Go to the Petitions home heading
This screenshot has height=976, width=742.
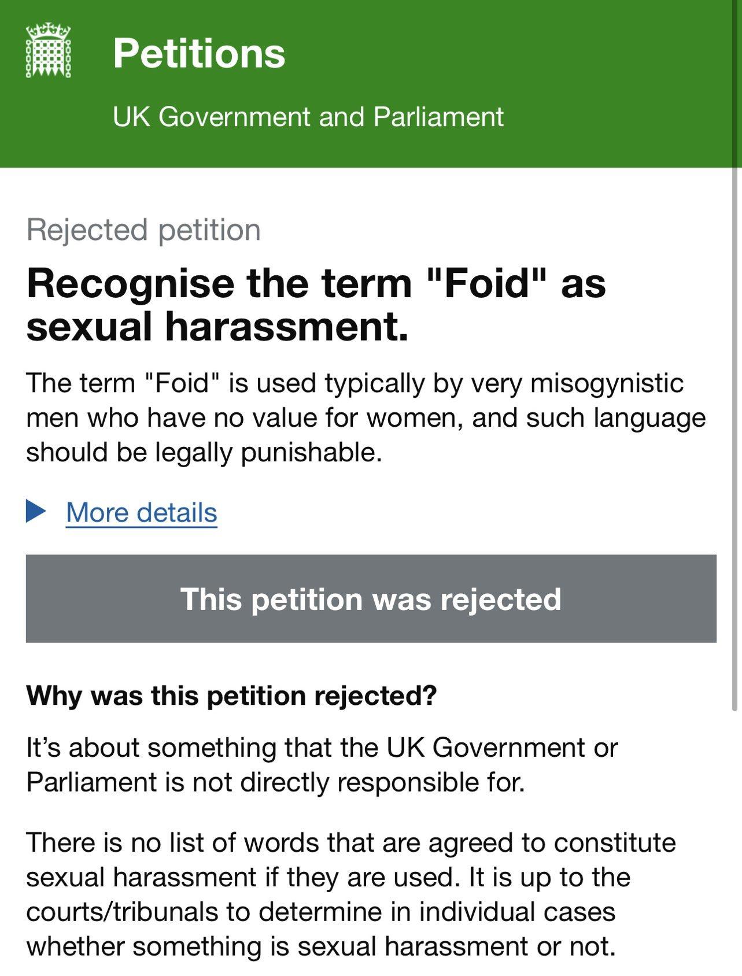[x=199, y=53]
